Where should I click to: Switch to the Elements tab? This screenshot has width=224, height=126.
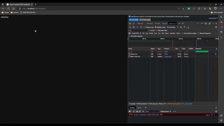(x=150, y=23)
